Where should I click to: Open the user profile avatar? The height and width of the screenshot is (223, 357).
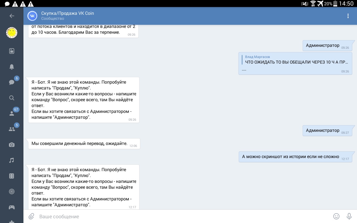(x=12, y=33)
